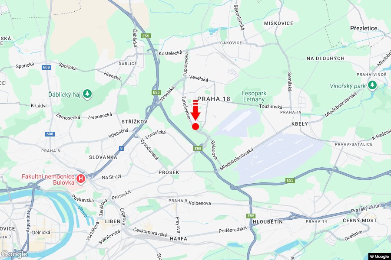Click the KBELY district label
Viewport: 391px width, 260px height.
coord(300,123)
